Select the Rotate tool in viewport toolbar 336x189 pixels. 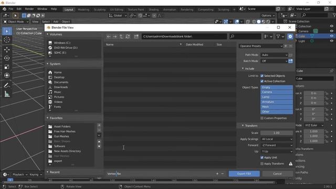(7, 58)
